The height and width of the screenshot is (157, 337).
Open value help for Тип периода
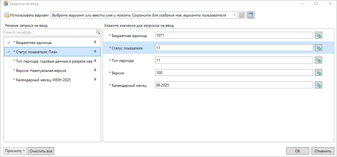[318, 60]
